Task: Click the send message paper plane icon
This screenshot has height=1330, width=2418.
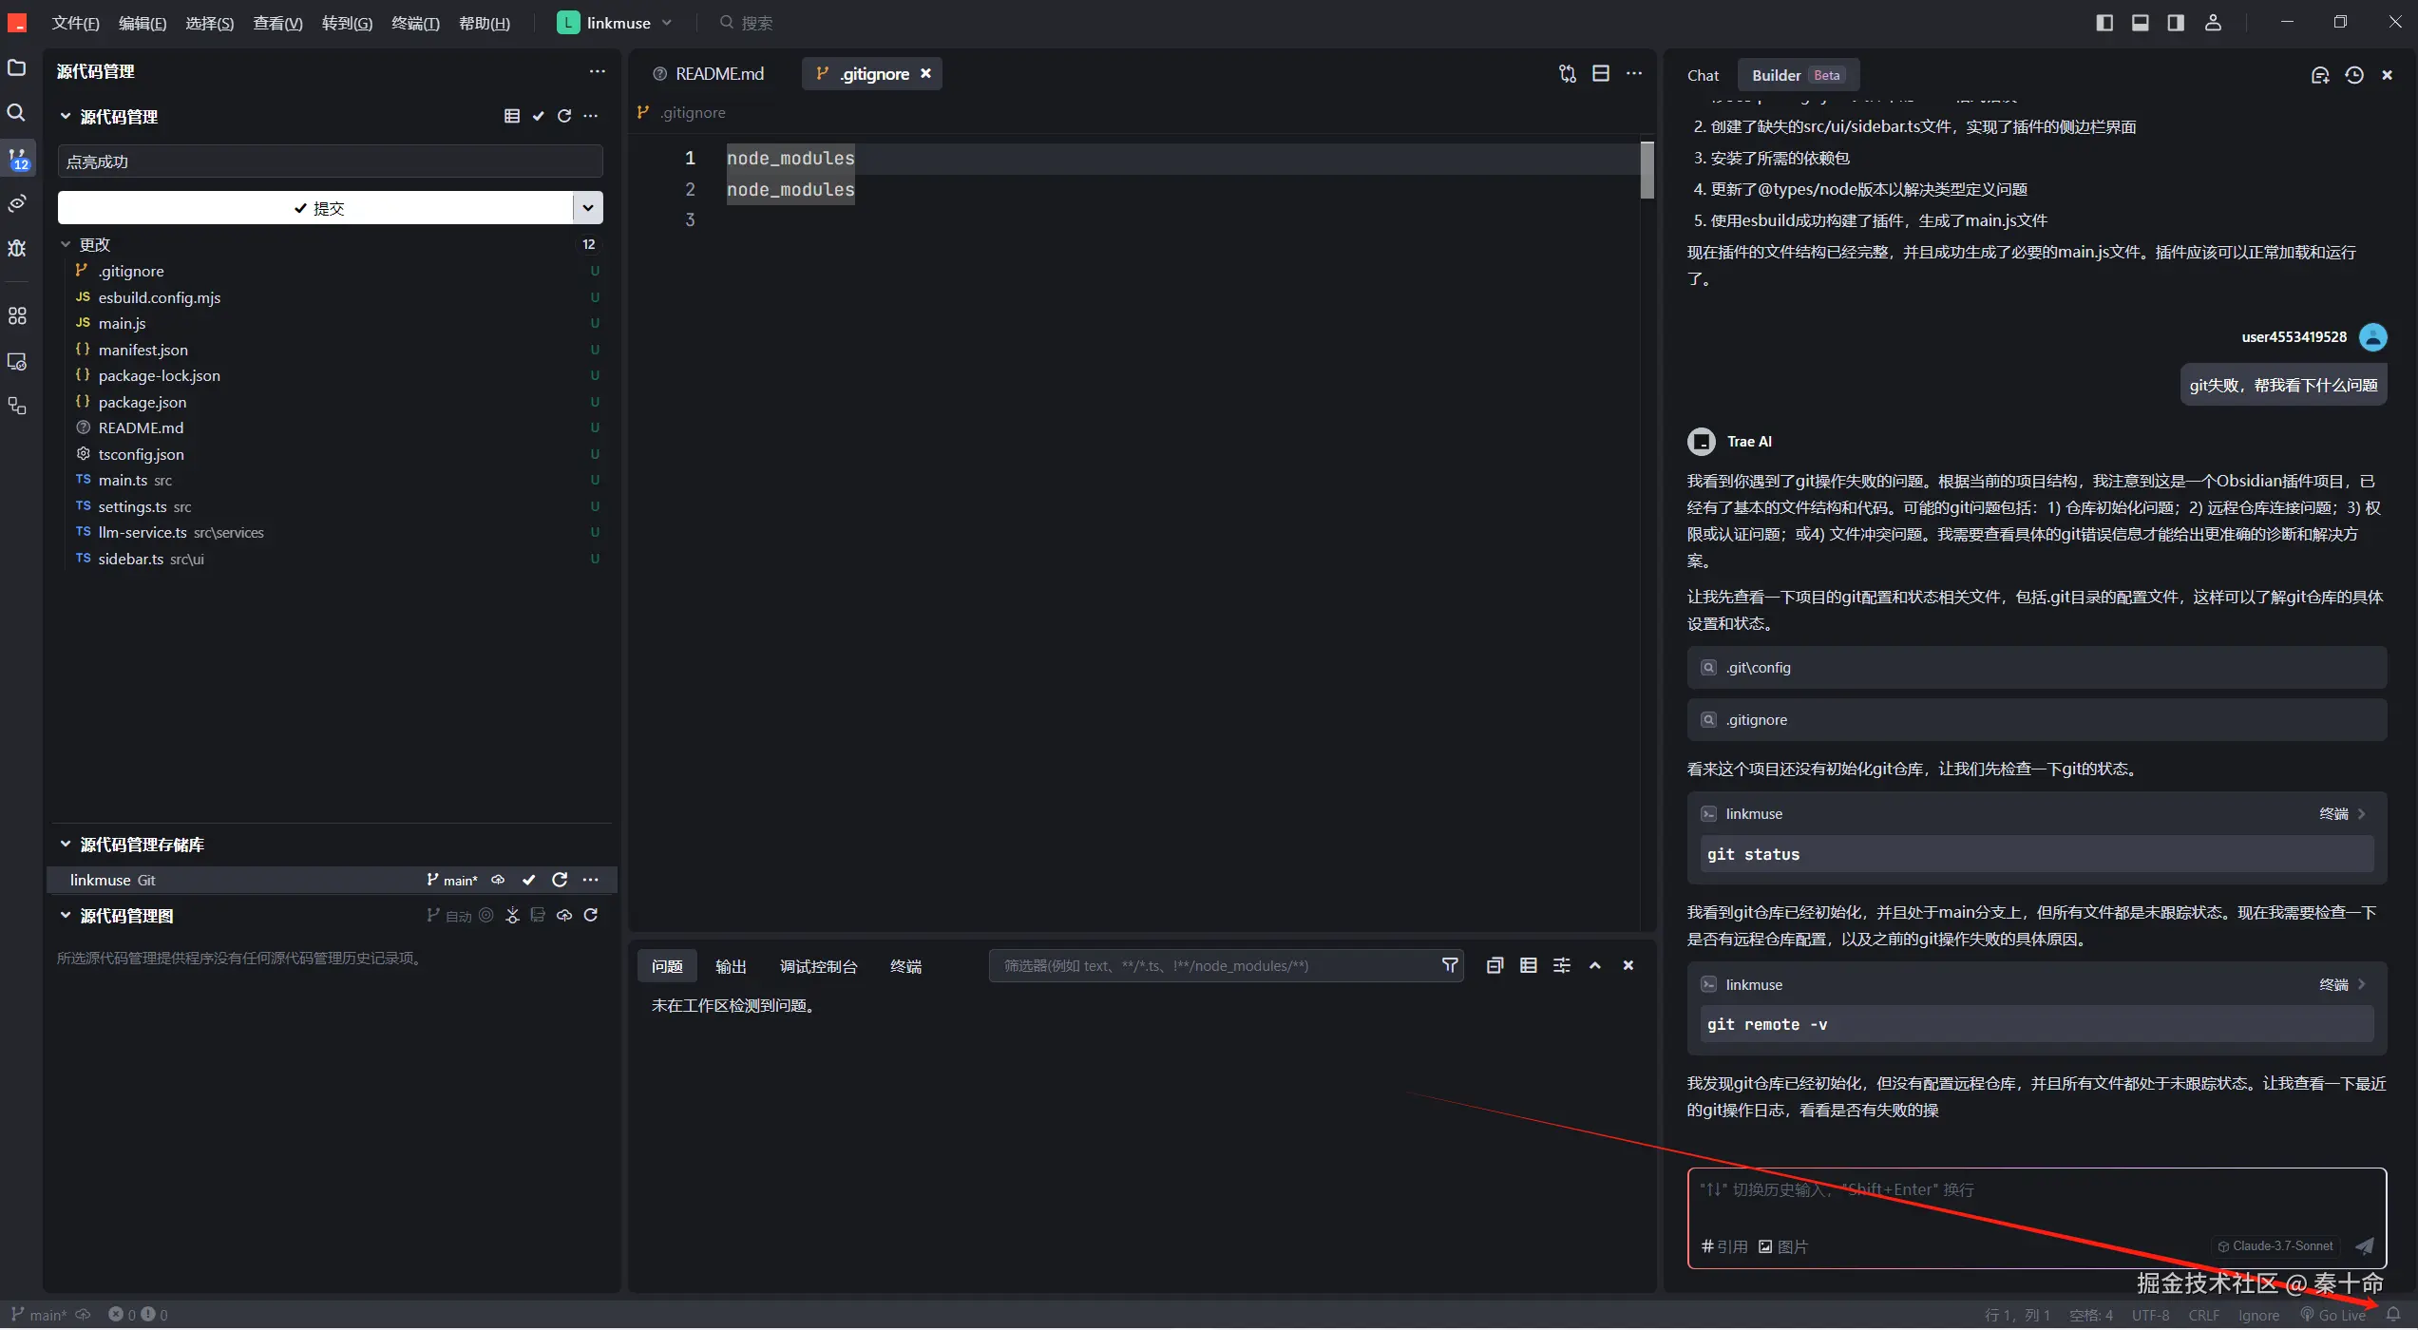Action: [x=2365, y=1246]
